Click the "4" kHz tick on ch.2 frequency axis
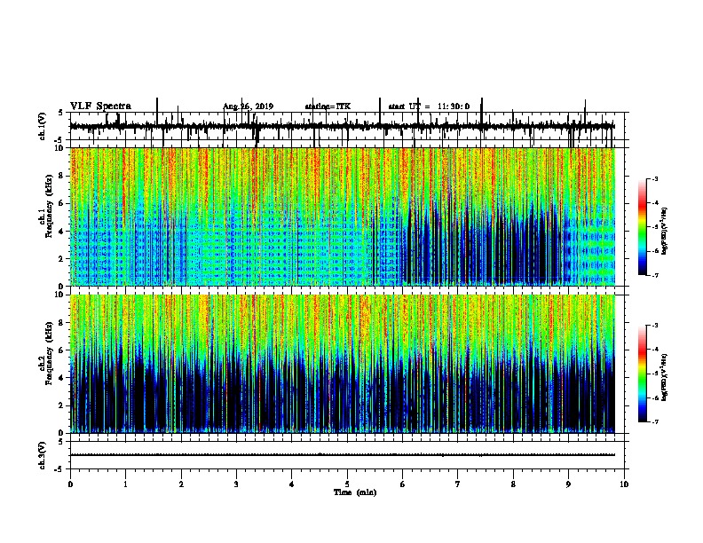 [x=62, y=378]
